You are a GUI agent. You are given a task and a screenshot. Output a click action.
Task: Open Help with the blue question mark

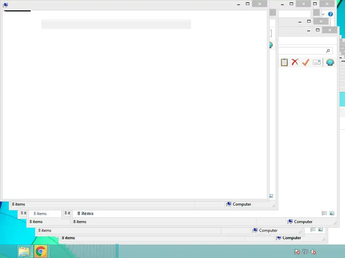[x=330, y=14]
